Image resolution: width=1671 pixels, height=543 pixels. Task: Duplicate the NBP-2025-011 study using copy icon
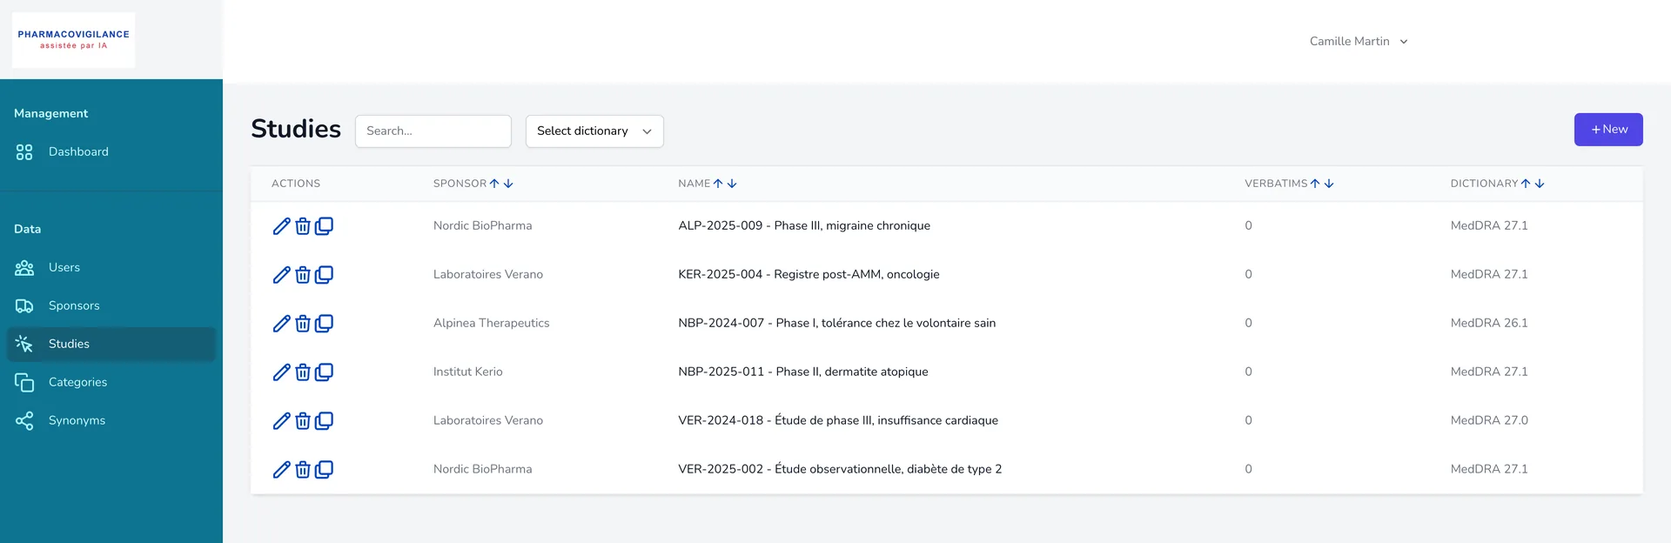pyautogui.click(x=324, y=372)
